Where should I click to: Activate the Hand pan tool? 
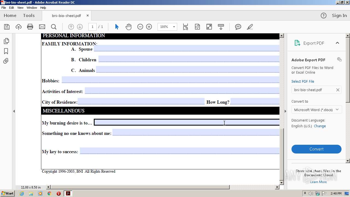click(x=129, y=27)
